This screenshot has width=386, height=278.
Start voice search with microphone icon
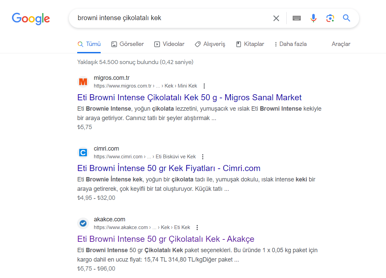(x=313, y=18)
